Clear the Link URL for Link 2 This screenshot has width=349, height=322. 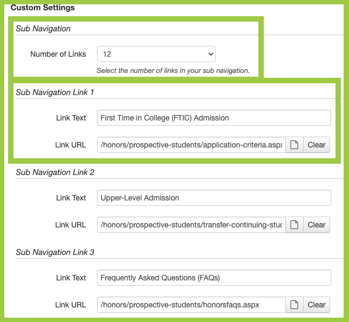(317, 225)
